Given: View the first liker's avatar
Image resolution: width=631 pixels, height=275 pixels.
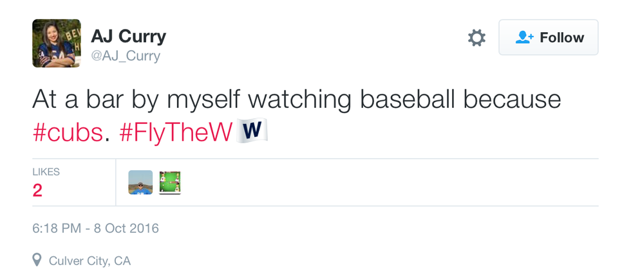Looking at the screenshot, I should tap(140, 182).
